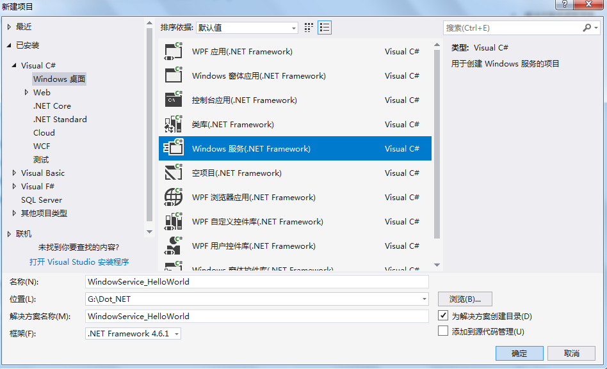Viewport: 607px width, 369px height.
Task: Switch template list to medium icon view
Action: coord(309,27)
